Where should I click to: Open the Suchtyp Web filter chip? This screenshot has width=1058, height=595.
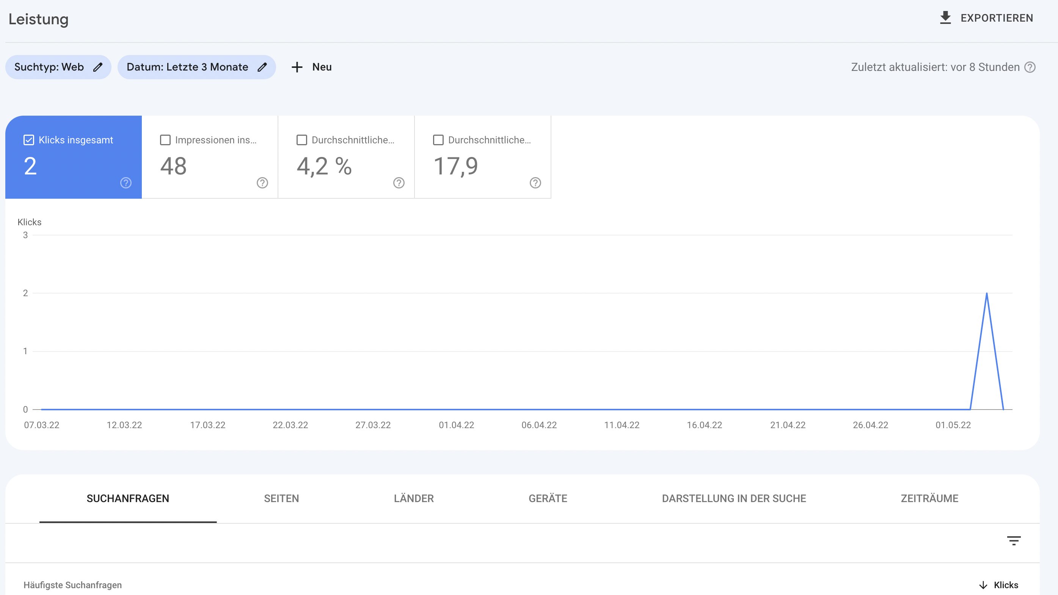[x=49, y=67]
